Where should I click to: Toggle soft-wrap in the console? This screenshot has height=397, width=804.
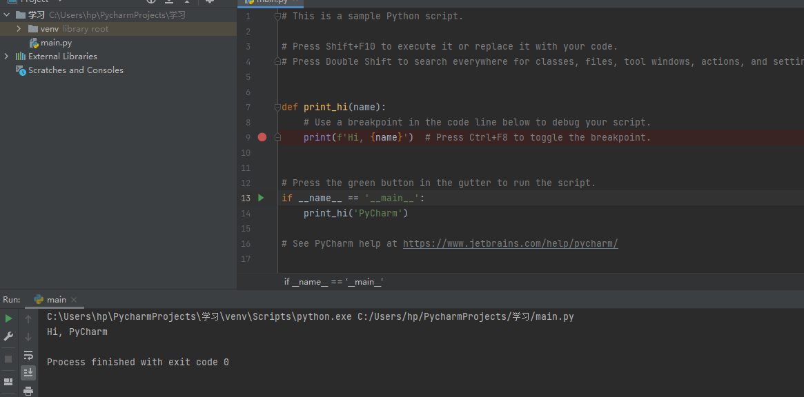click(28, 355)
